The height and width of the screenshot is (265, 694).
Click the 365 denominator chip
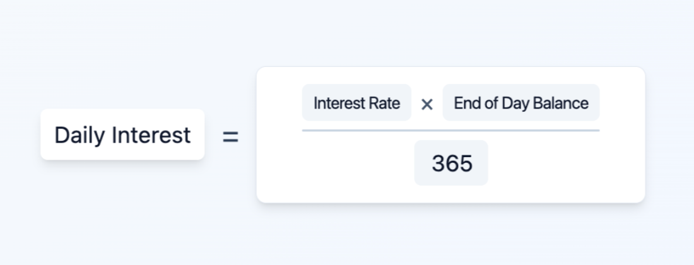(x=451, y=163)
